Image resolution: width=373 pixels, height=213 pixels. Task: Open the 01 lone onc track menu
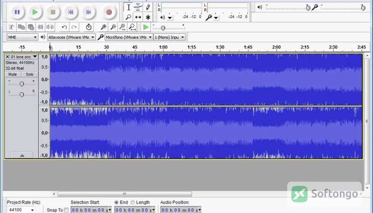click(24, 57)
